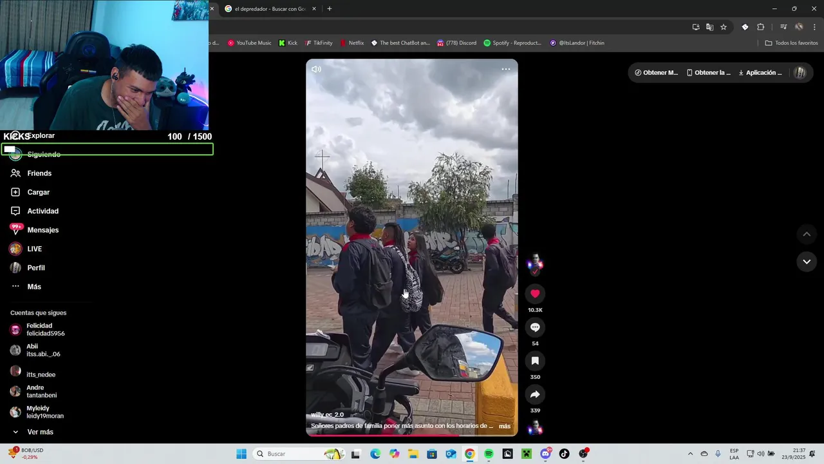
Task: Open the Chrome three-dot menu
Action: tap(815, 27)
